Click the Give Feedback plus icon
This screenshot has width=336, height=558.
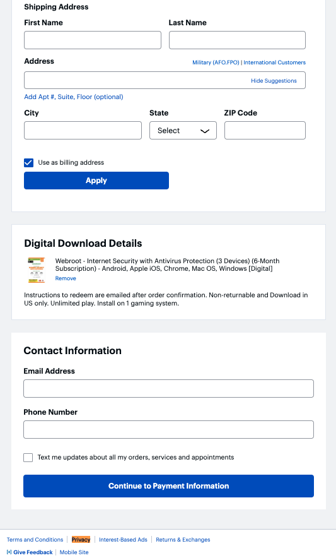[x=9, y=552]
